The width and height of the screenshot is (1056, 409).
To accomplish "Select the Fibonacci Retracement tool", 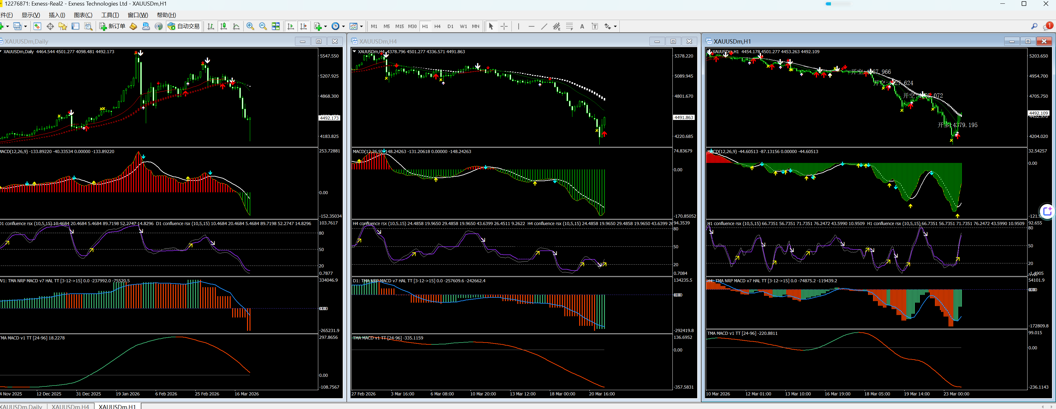I will [569, 26].
